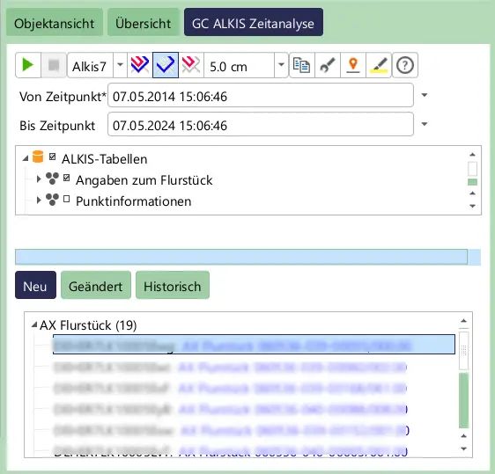Show the Historisch results tab
The image size is (495, 474).
[173, 285]
